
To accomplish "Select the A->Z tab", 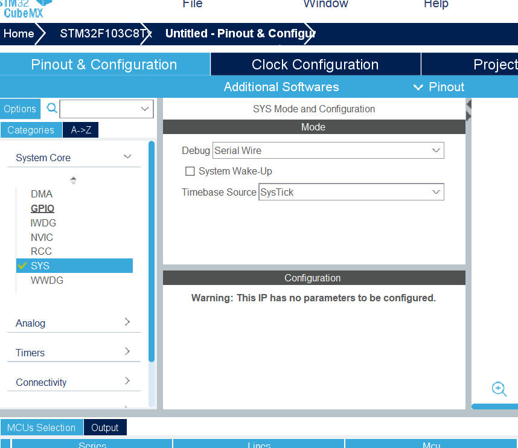I will [x=81, y=130].
